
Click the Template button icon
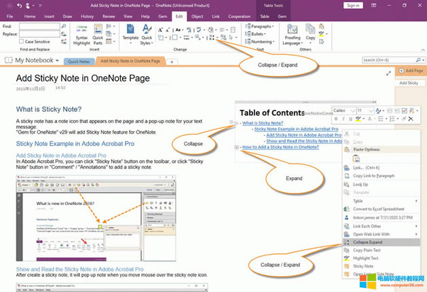(x=130, y=31)
